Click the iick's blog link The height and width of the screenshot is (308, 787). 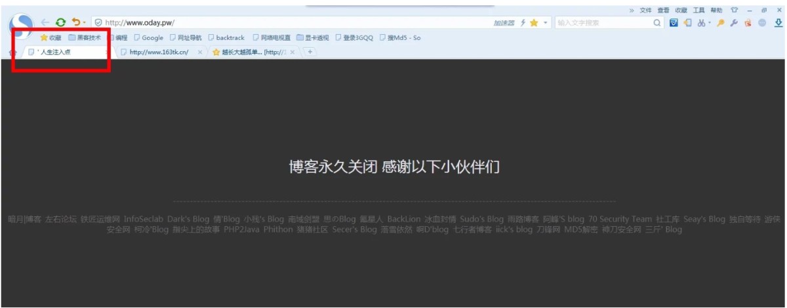[x=514, y=230]
